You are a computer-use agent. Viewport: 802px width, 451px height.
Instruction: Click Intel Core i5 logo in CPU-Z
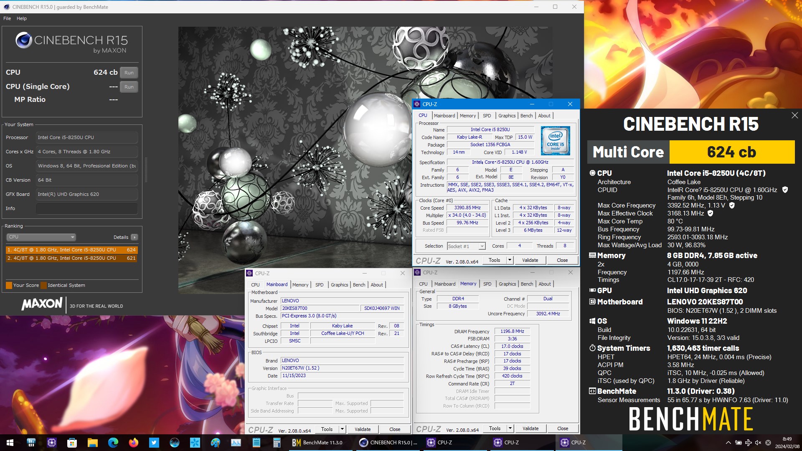(555, 141)
